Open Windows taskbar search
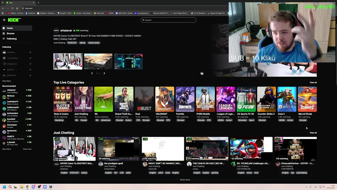 pos(10,187)
